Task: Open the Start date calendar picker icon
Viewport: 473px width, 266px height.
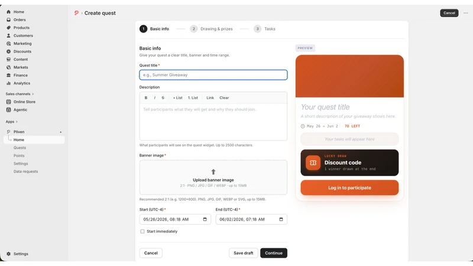Action: click(x=205, y=219)
